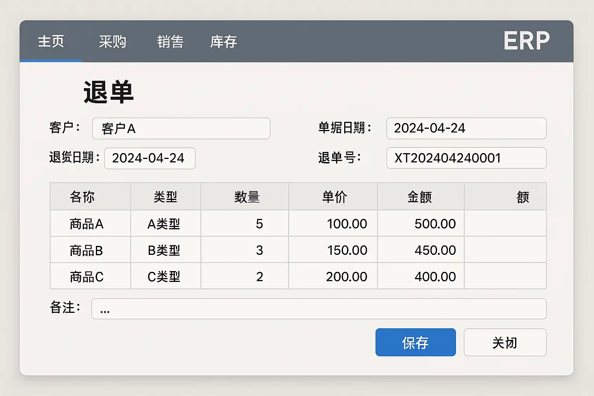Open the 主页 tab
The height and width of the screenshot is (396, 594).
pyautogui.click(x=51, y=41)
